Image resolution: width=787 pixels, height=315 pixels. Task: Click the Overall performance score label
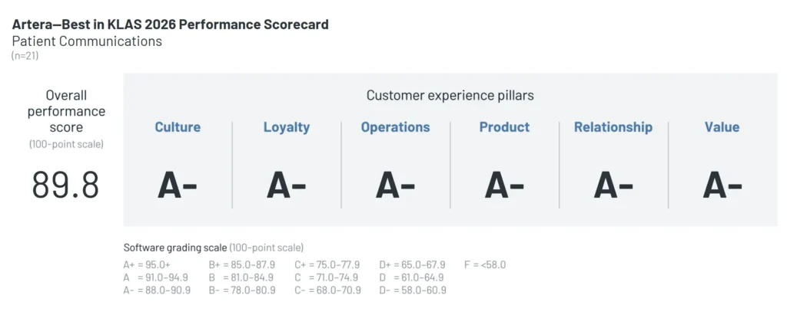coord(65,111)
